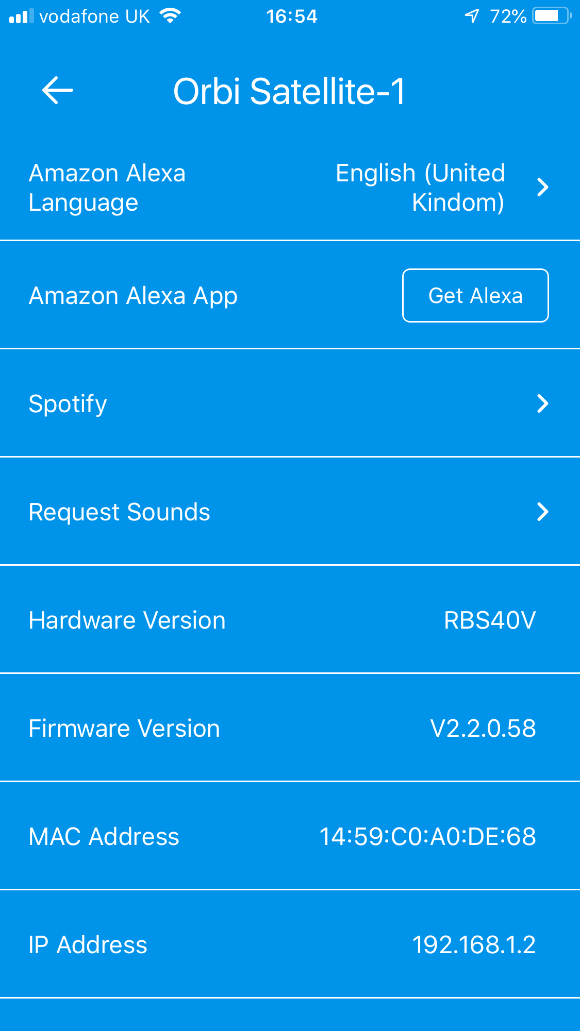Tap the IP Address 192.168.1.2 value

click(473, 944)
